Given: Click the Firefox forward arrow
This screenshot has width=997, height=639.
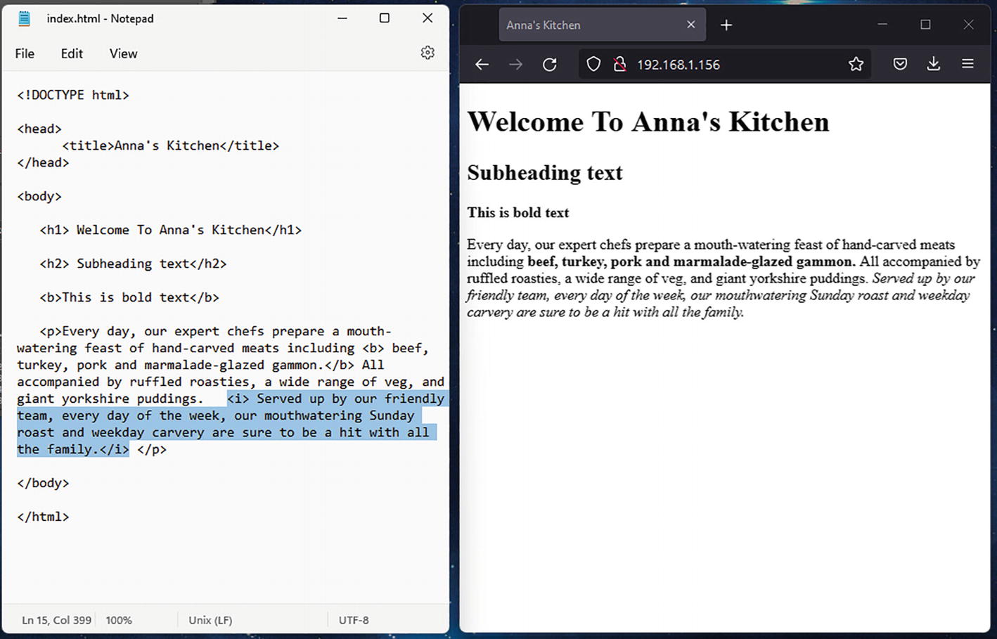Looking at the screenshot, I should coord(515,65).
